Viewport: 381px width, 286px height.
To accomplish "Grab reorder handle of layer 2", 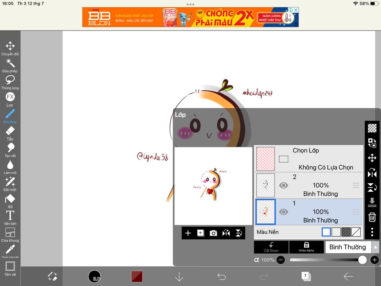I will [356, 185].
